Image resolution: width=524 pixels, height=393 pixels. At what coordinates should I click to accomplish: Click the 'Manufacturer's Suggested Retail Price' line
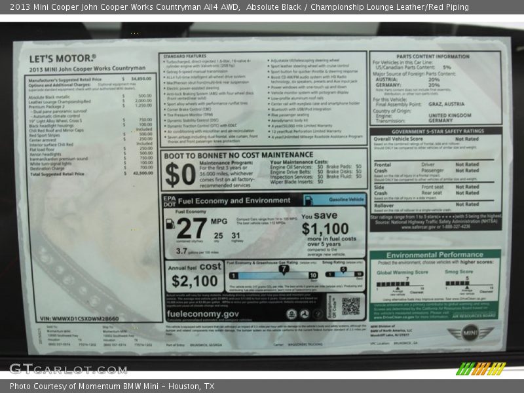click(x=90, y=79)
